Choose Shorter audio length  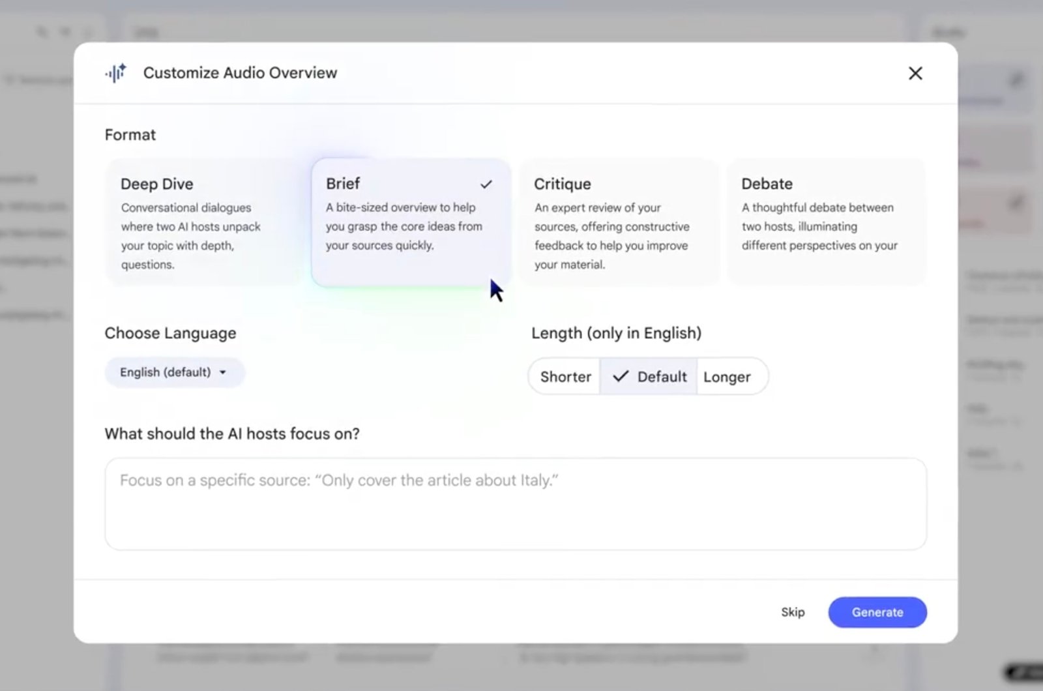coord(565,376)
